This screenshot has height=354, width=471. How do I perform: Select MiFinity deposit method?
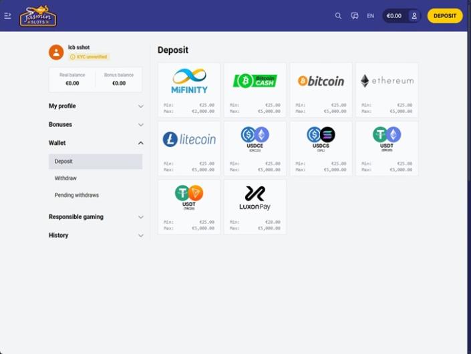point(189,81)
